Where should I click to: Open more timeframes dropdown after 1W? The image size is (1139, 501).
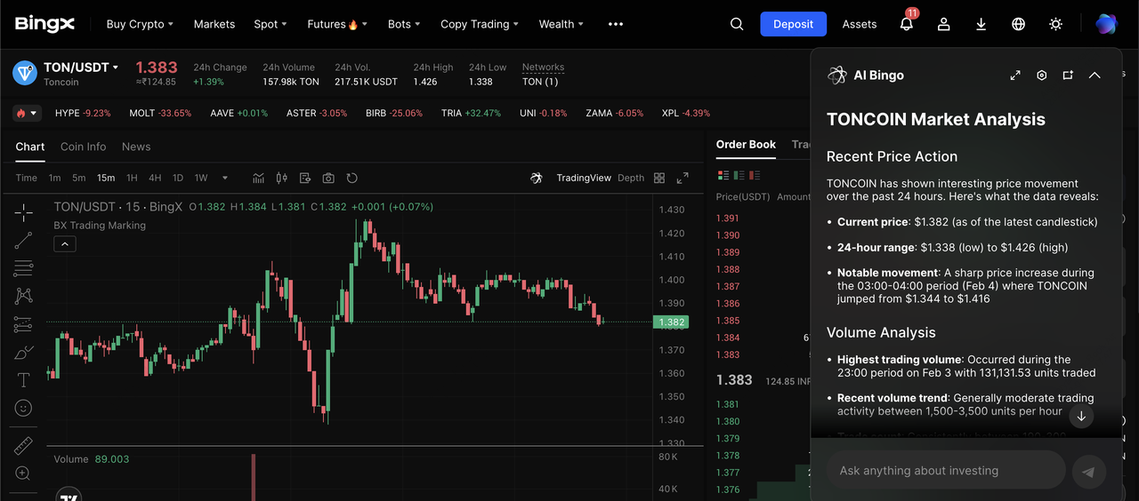click(x=225, y=178)
